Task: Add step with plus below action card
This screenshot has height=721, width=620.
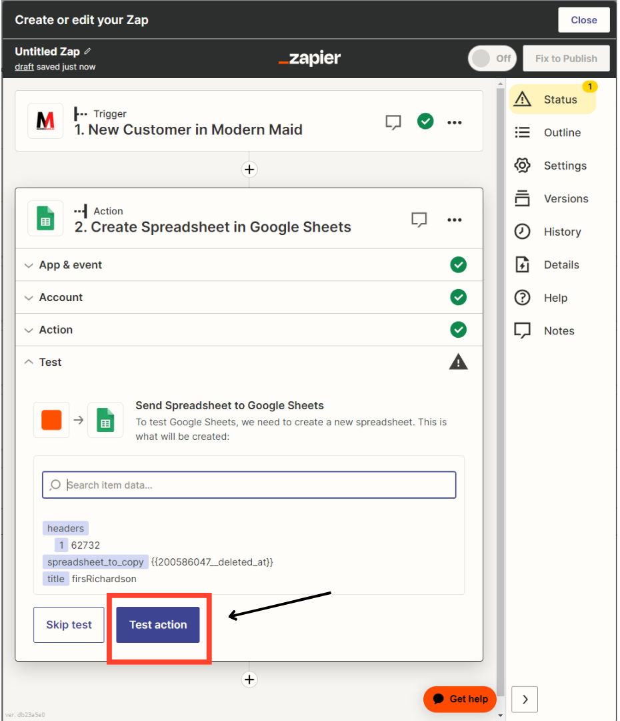Action: click(x=249, y=680)
